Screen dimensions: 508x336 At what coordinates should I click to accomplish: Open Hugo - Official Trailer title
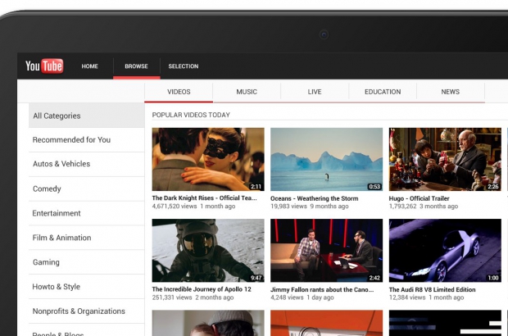click(419, 198)
